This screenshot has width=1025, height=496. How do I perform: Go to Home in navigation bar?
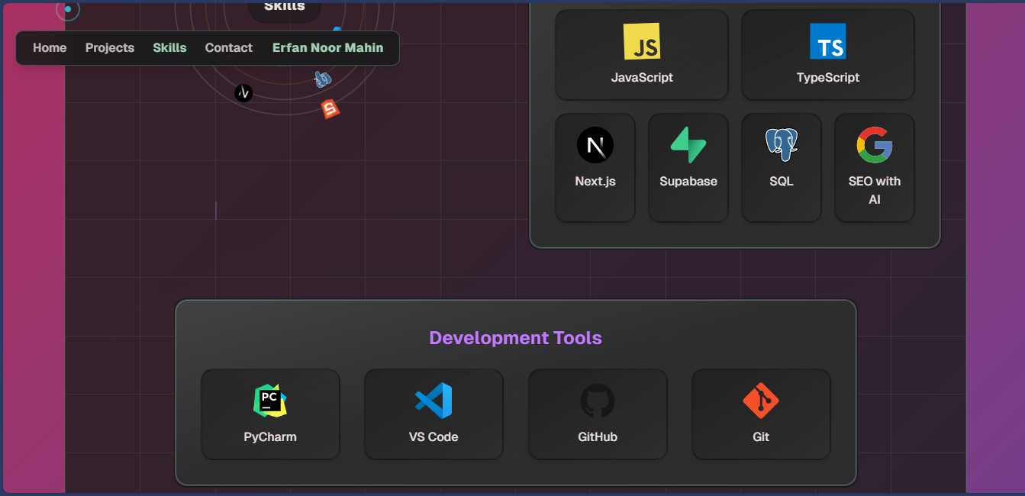pyautogui.click(x=50, y=47)
